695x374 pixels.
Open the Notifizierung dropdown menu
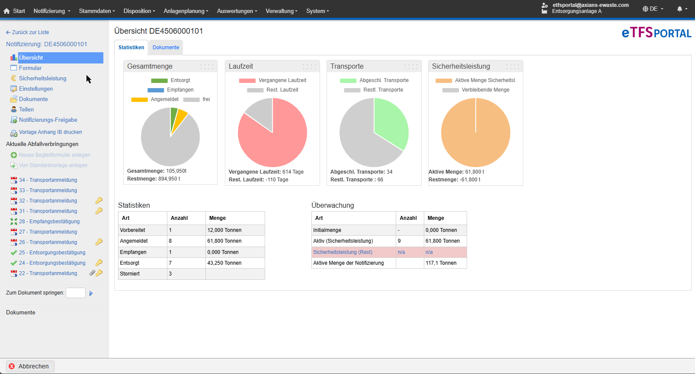click(51, 11)
